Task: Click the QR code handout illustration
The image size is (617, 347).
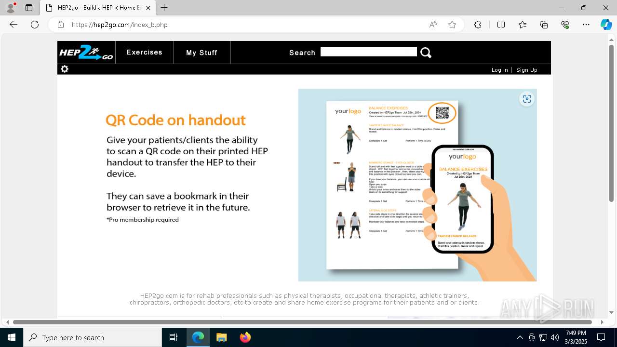Action: [417, 185]
